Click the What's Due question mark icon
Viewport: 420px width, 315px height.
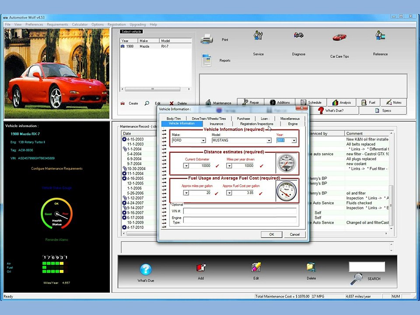(146, 269)
